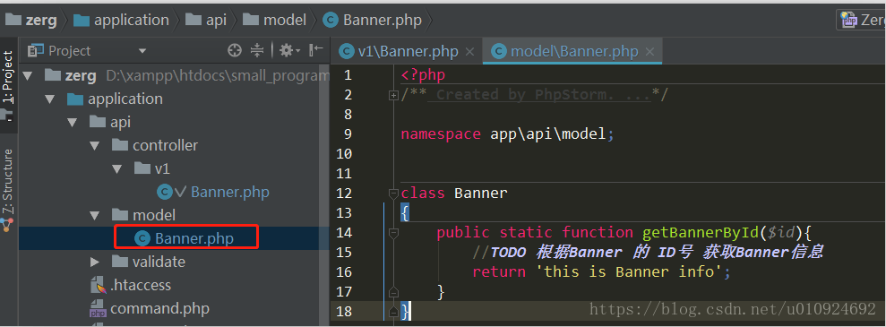Viewport: 886px width, 327px height.
Task: Collapse the api folder
Action: 72,122
